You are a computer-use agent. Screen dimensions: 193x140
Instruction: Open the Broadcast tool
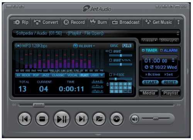(x=126, y=22)
